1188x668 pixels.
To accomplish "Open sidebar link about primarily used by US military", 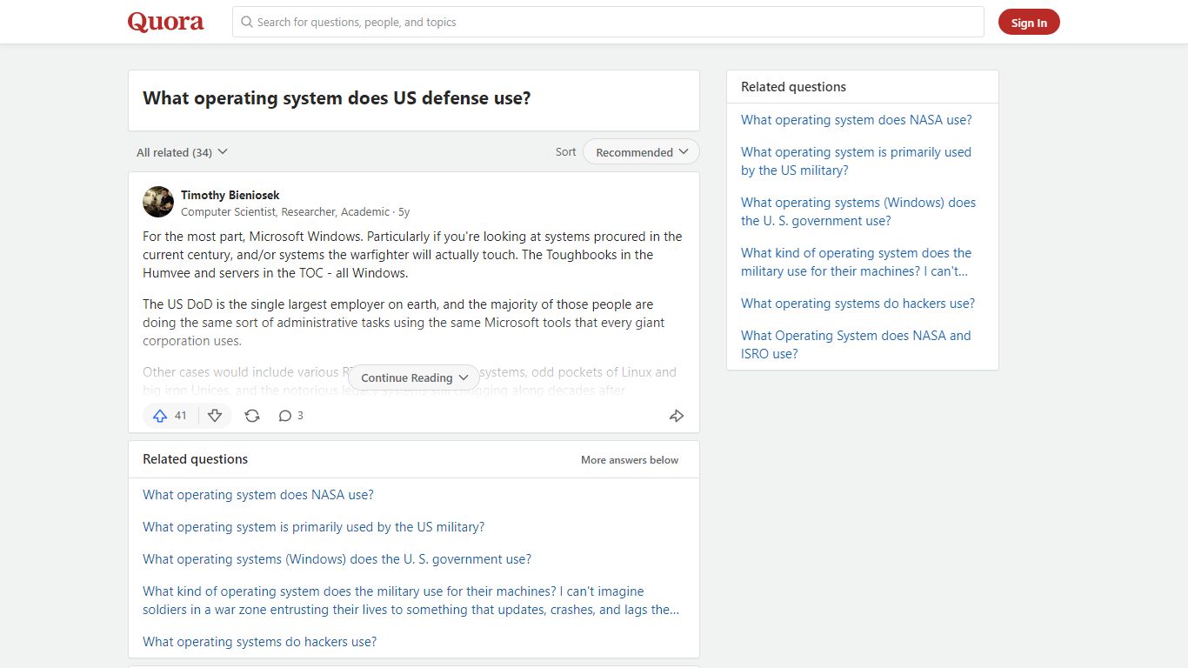I will (x=857, y=161).
